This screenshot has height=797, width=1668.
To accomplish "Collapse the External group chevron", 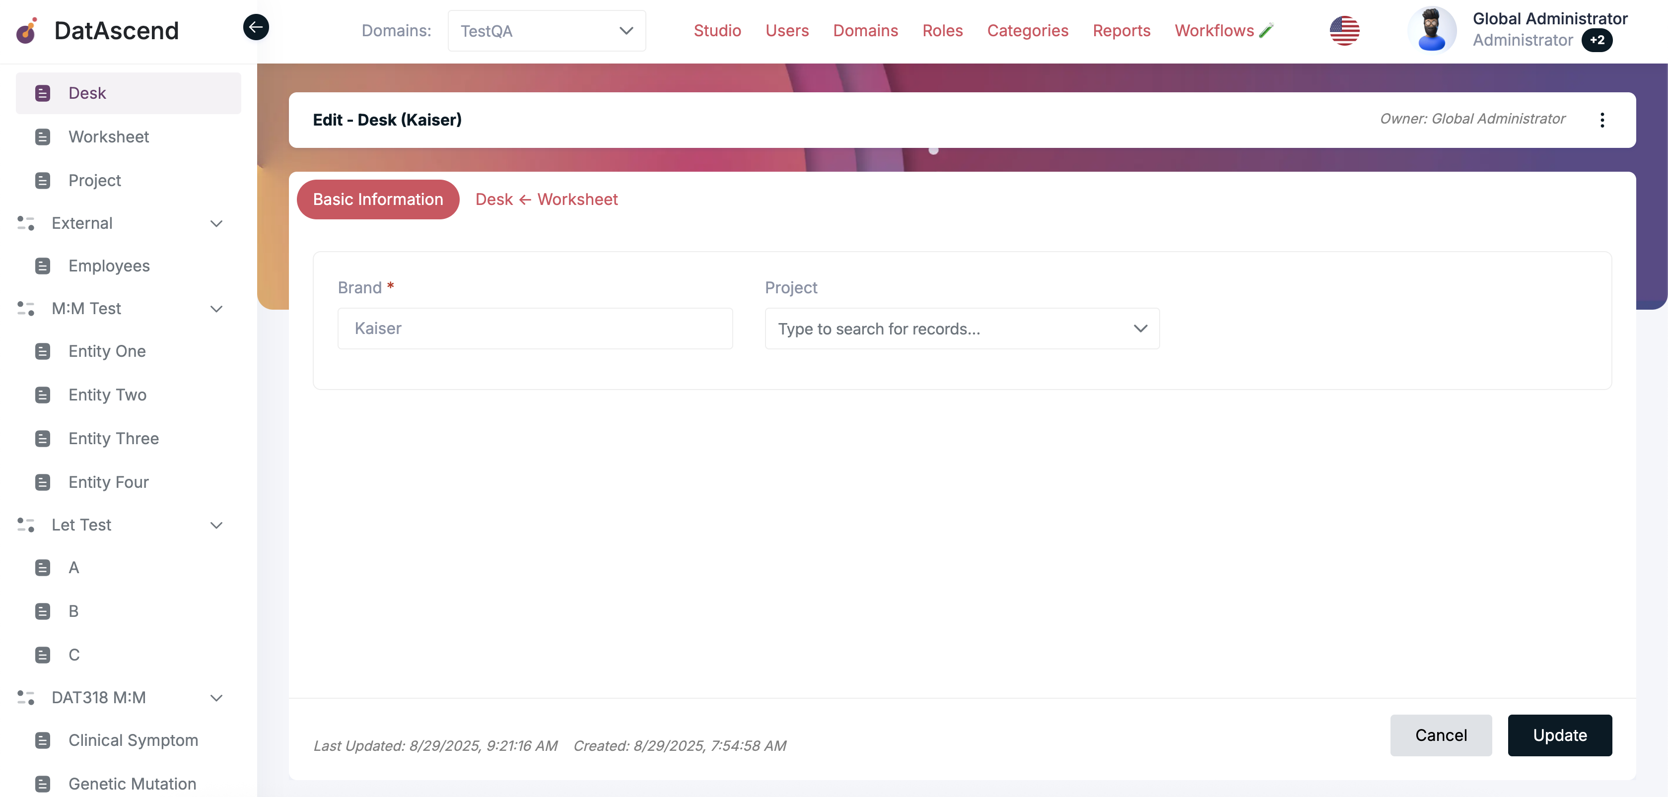I will tap(216, 223).
